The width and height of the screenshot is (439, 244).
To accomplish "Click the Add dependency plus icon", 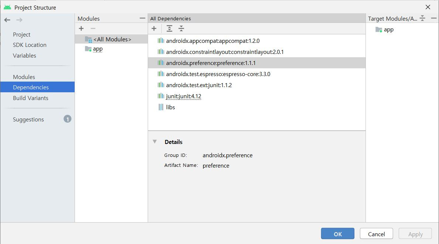I will pyautogui.click(x=154, y=28).
